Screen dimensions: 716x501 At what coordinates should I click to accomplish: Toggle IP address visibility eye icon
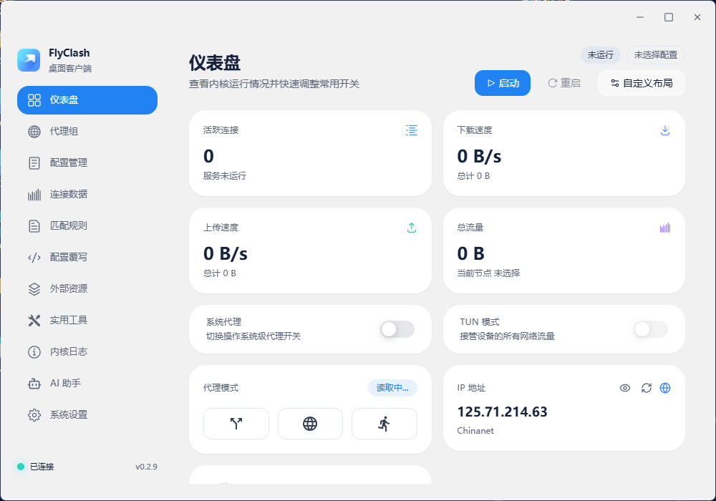[625, 388]
